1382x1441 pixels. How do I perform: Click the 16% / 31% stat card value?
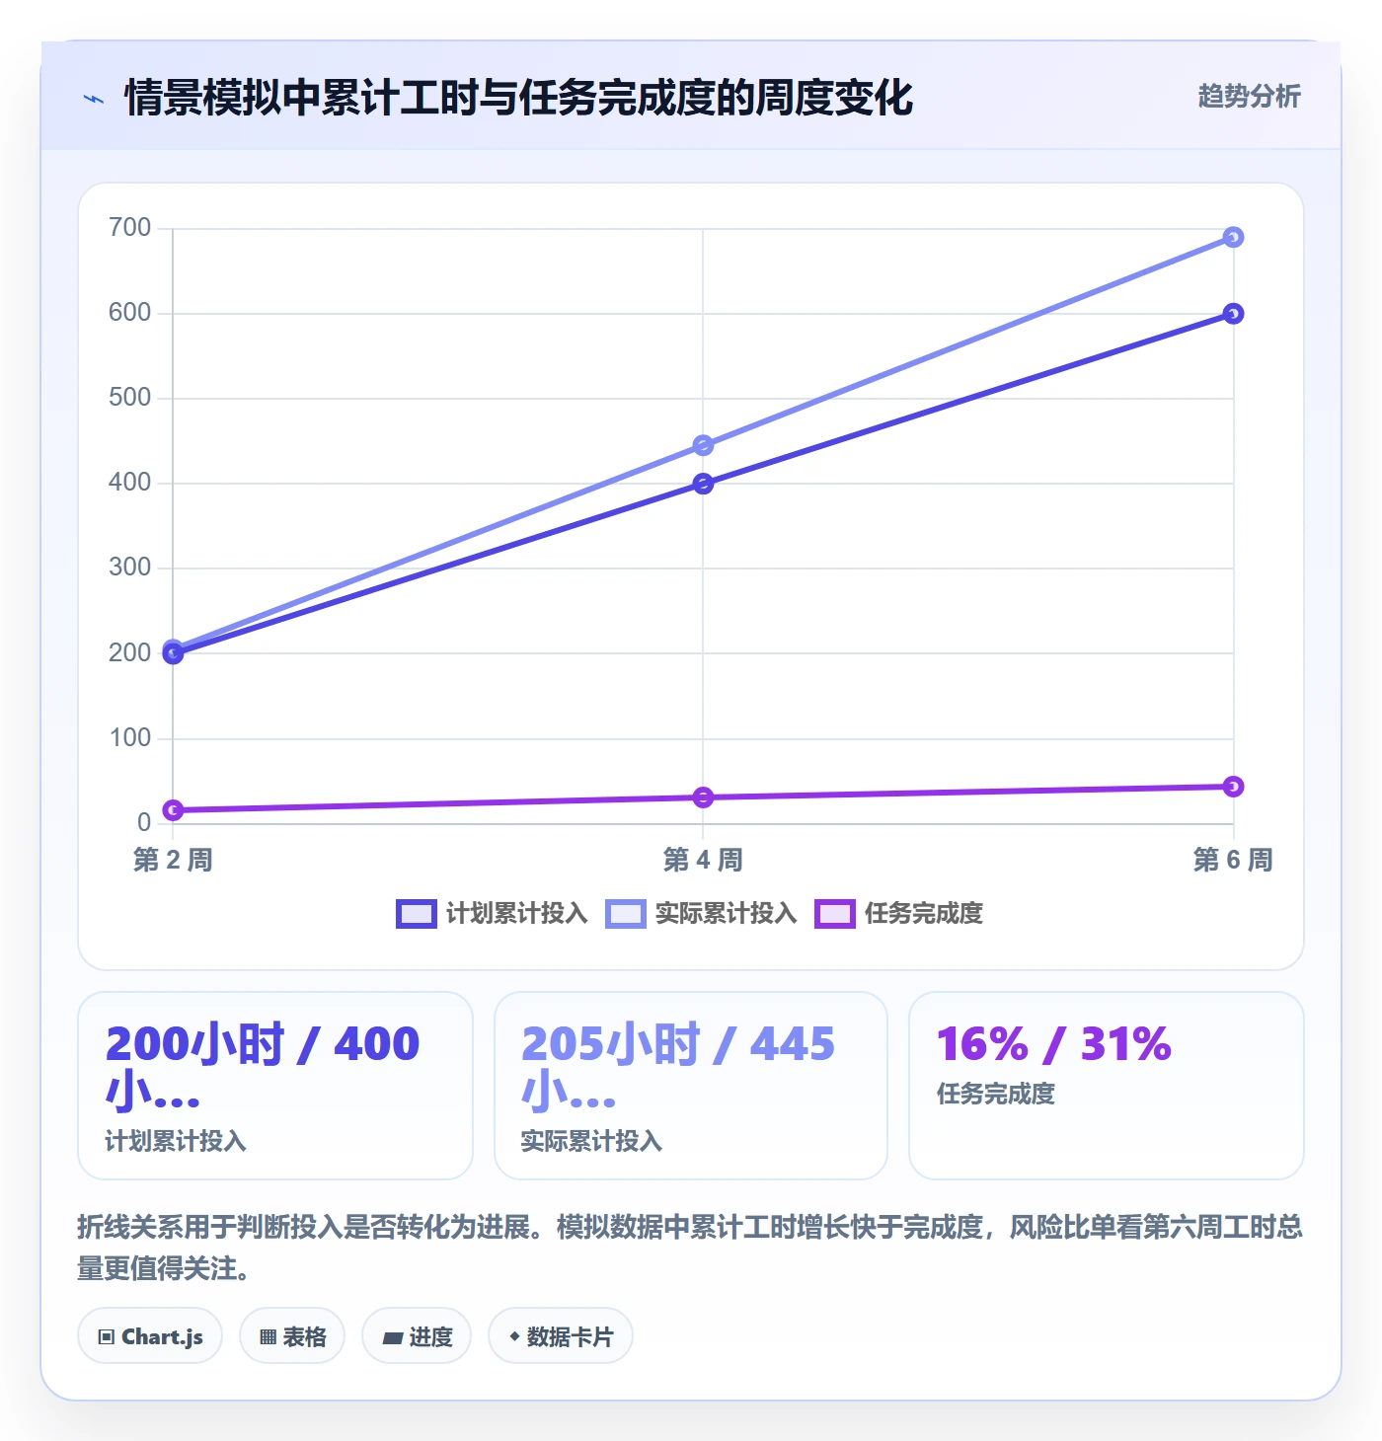[1054, 1044]
